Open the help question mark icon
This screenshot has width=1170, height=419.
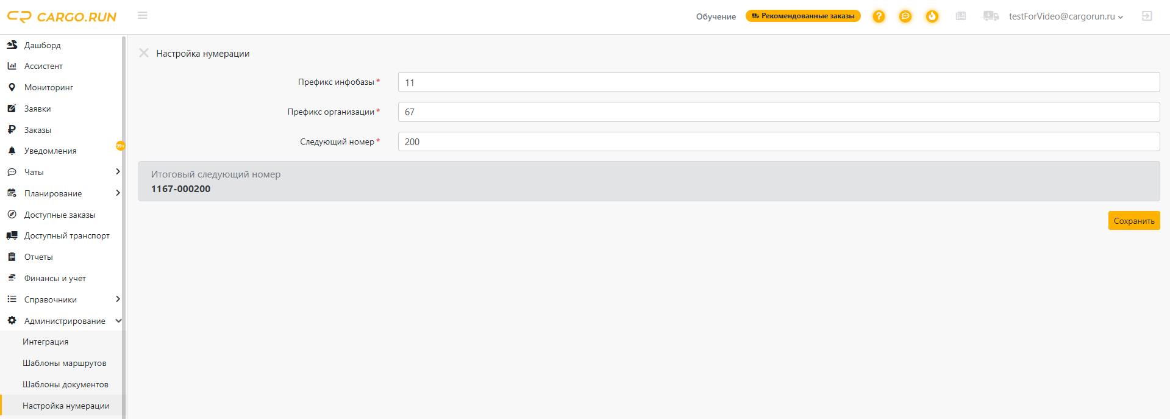point(879,16)
